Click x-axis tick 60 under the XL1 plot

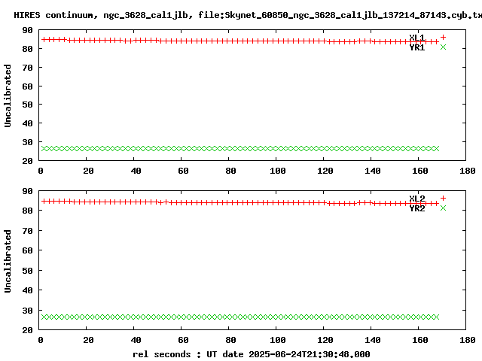point(183,171)
